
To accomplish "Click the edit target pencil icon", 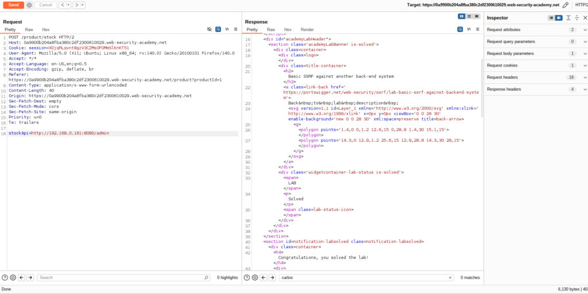I will click(x=566, y=5).
